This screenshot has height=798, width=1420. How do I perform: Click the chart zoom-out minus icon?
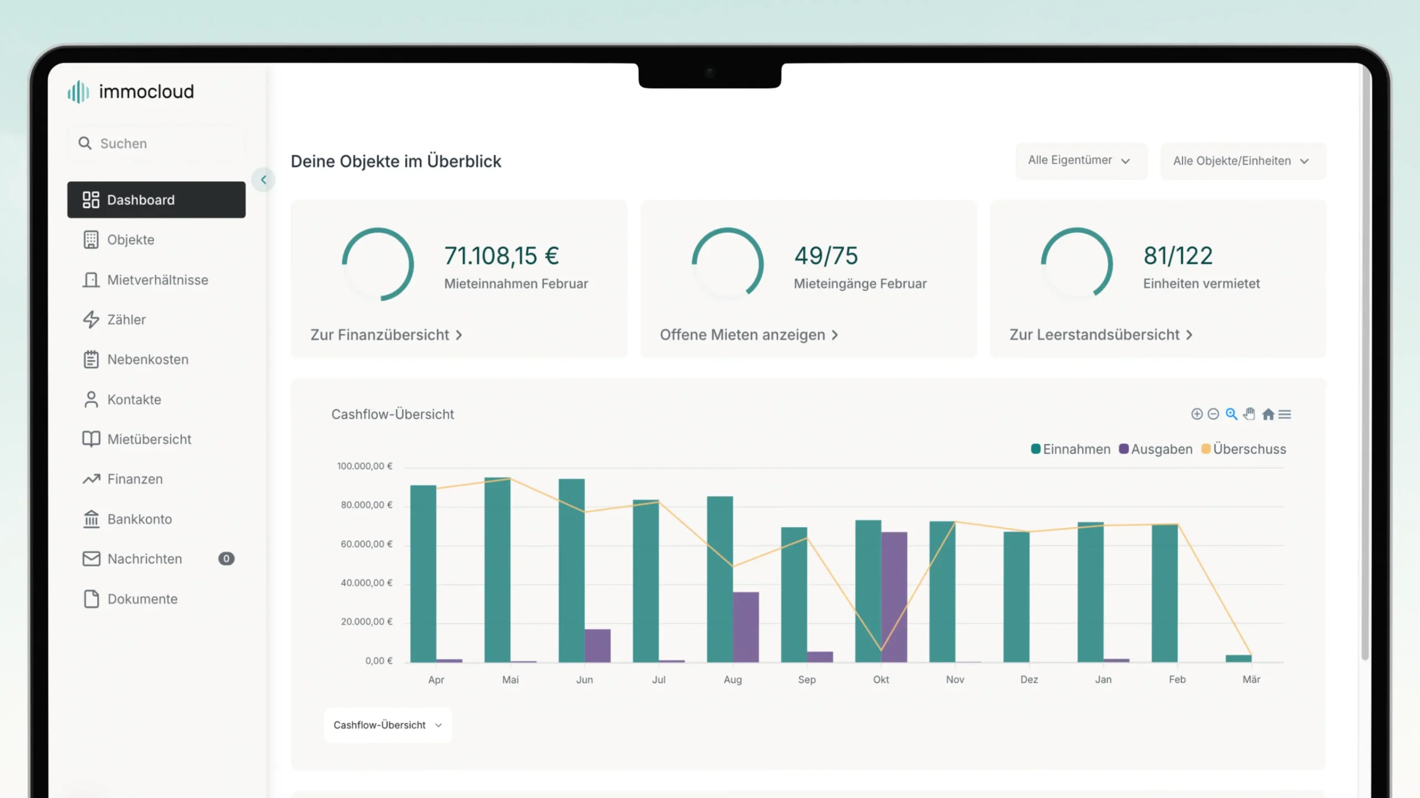(x=1213, y=414)
